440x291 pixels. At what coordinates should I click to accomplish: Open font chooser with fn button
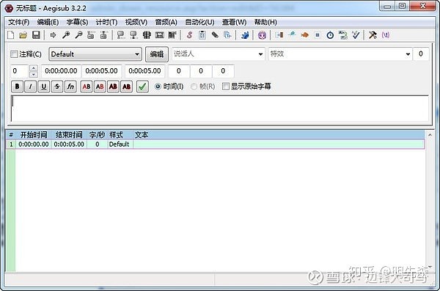click(x=70, y=86)
